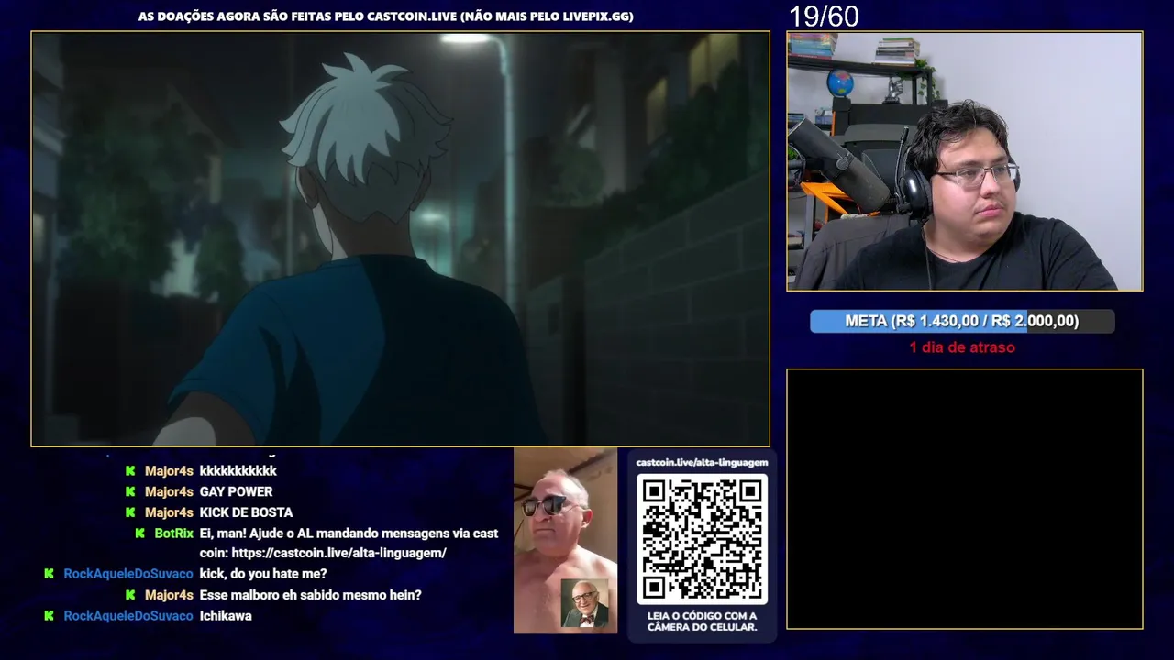The width and height of the screenshot is (1174, 660).
Task: Click RockAqueleDoSuvaco username on 'kick, do you' line
Action: coord(128,574)
